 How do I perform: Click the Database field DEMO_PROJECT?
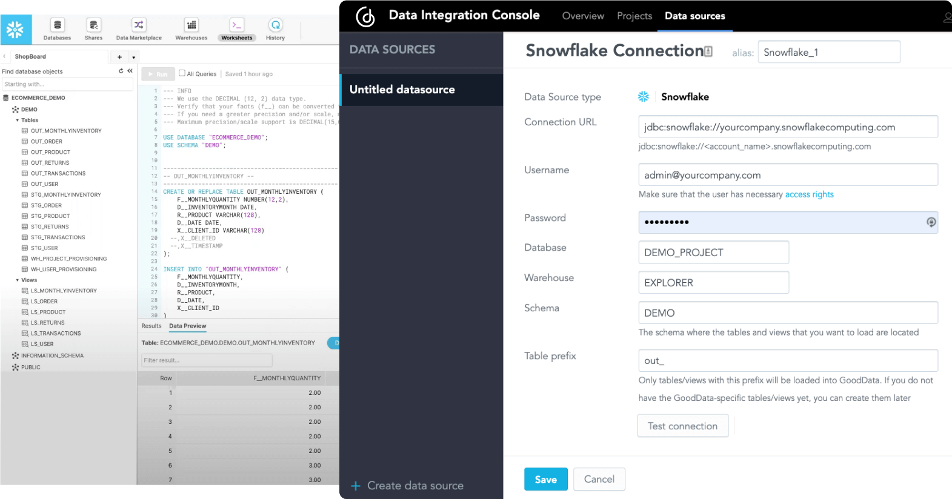(x=714, y=253)
